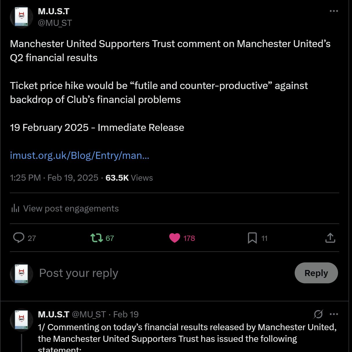Click the @MU_ST handle under the name

(x=55, y=23)
